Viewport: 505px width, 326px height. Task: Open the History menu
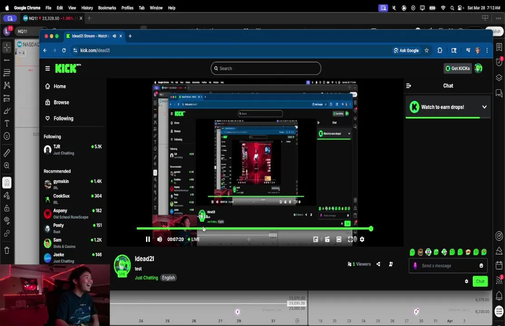point(87,8)
